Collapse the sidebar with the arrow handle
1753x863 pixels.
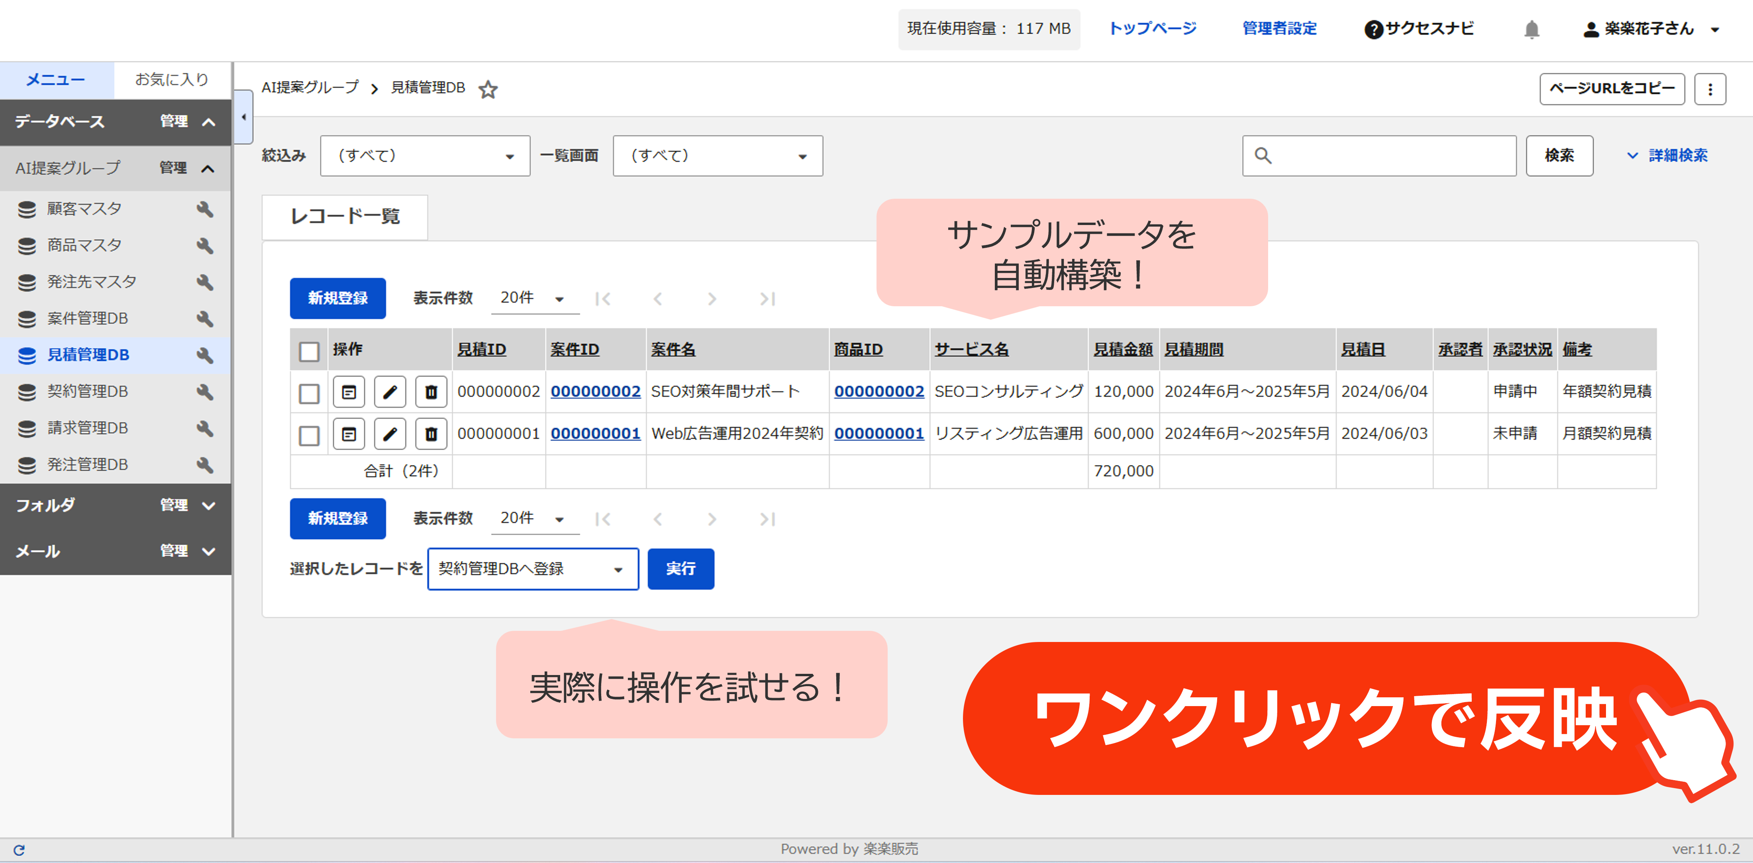click(243, 117)
